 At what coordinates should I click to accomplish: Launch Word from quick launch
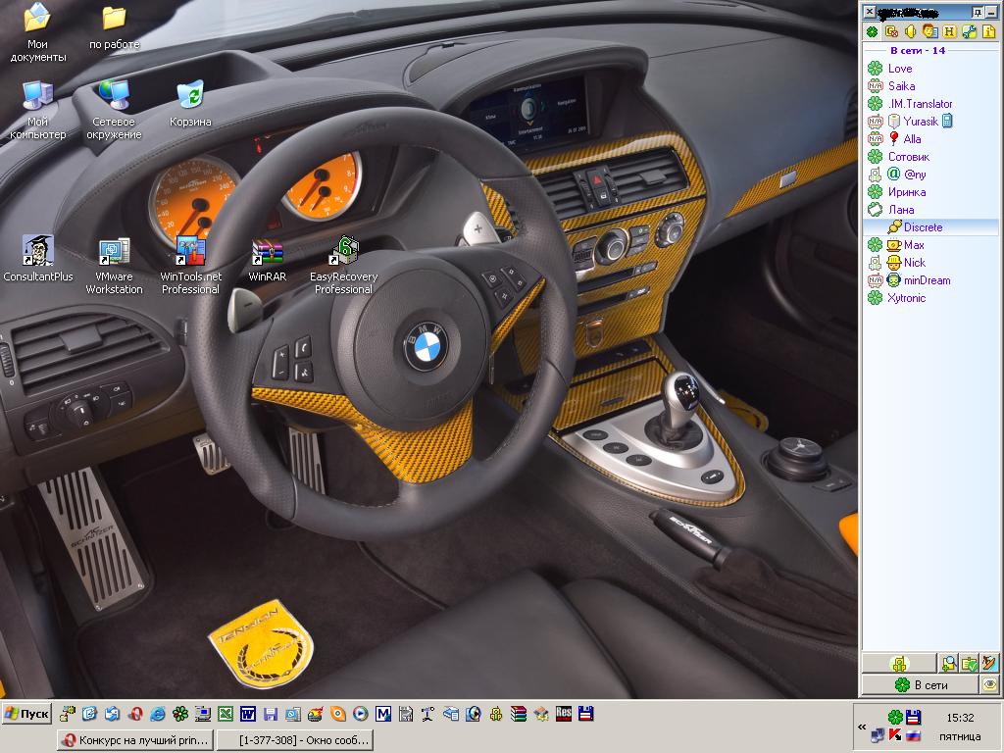(248, 714)
